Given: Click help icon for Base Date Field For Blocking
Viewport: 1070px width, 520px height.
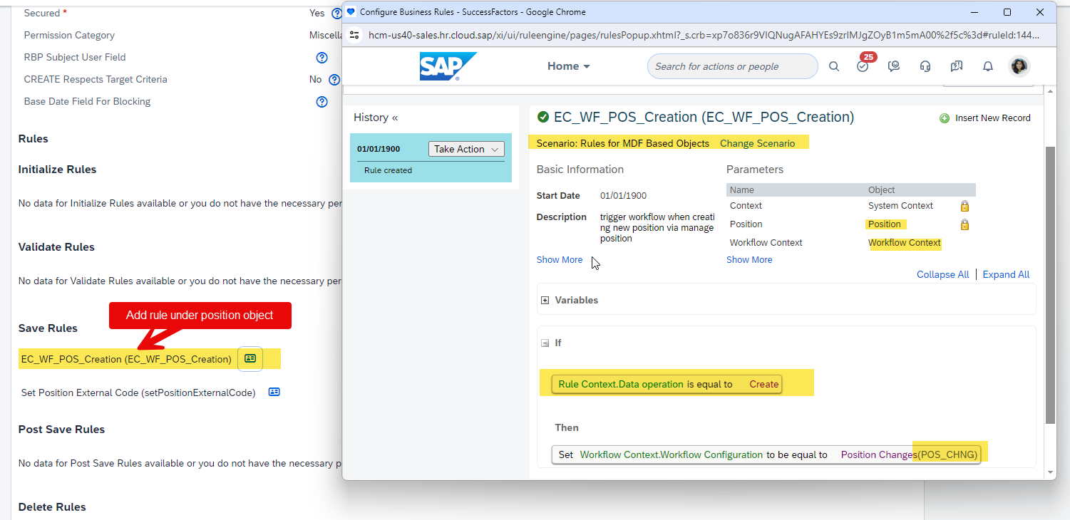Looking at the screenshot, I should [321, 101].
